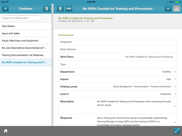The width and height of the screenshot is (182, 136).
Task: Click the Facilities department value
Action: [166, 72]
